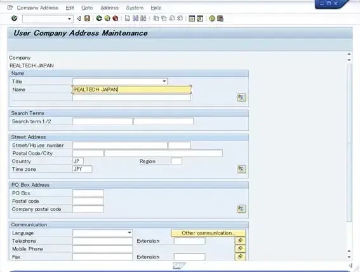Click the Customize Local Layout icon
The width and height of the screenshot is (360, 272).
(220, 18)
